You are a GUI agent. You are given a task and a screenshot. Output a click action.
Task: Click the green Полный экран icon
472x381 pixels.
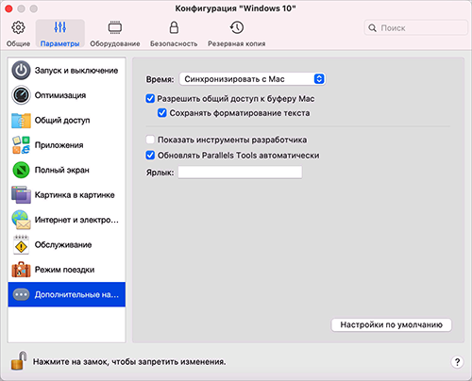21,170
